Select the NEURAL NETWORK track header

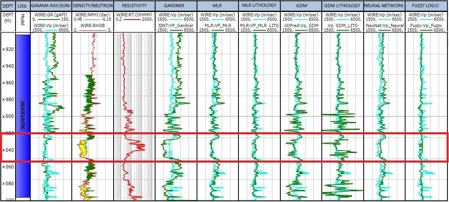point(384,6)
